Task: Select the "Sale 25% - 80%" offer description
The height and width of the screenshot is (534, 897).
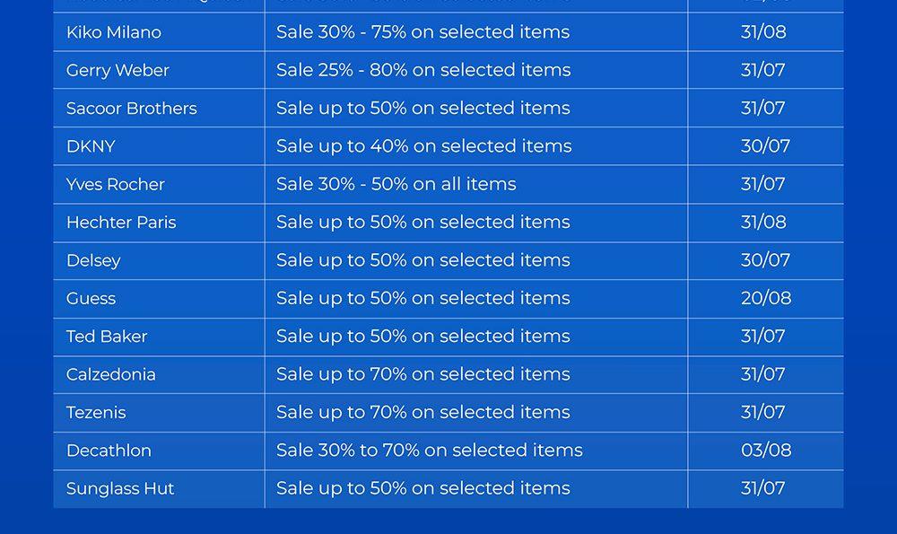Action: [423, 70]
